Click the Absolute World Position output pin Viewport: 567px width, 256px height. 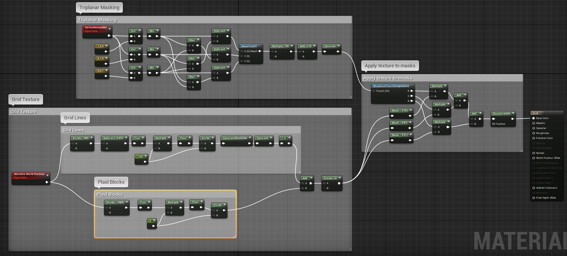[x=47, y=182]
